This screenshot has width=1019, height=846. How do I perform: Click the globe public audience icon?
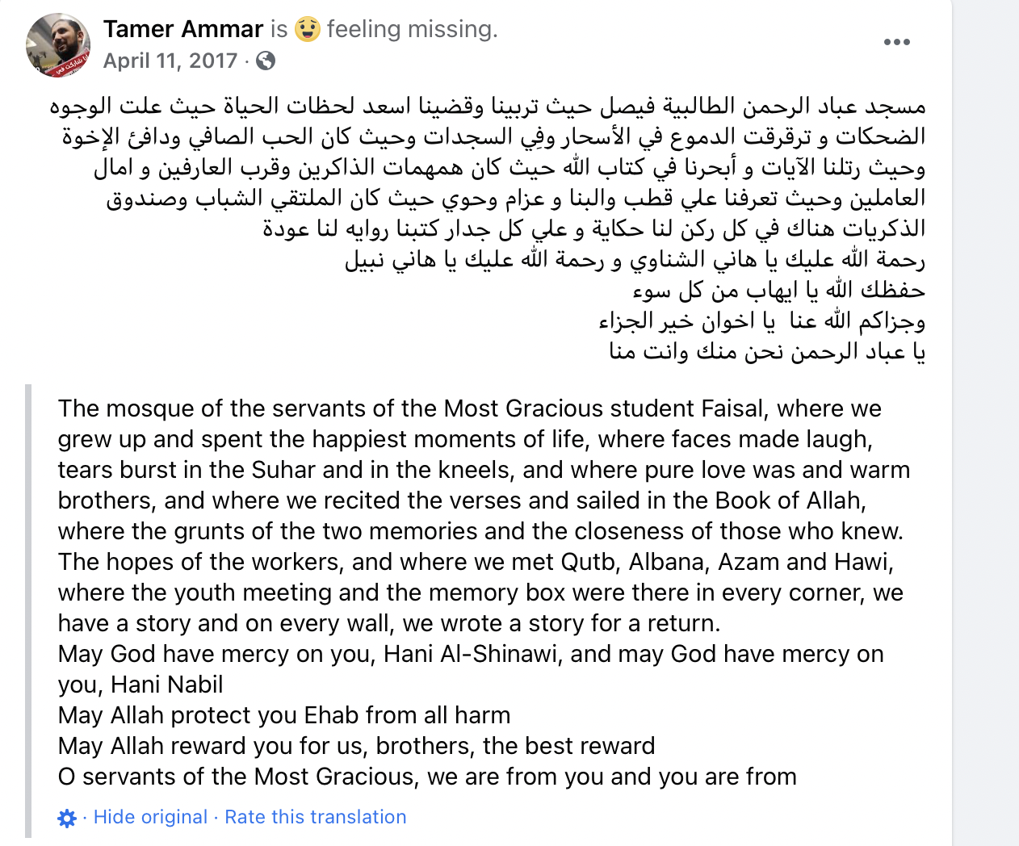click(265, 61)
